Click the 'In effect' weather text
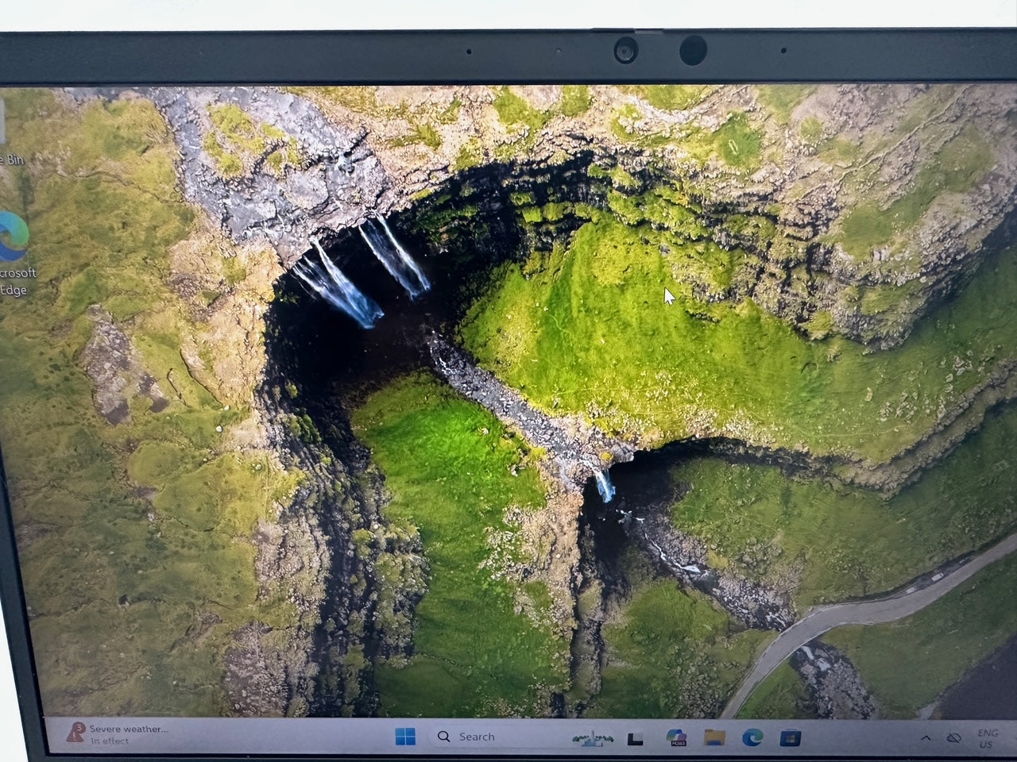 point(110,741)
